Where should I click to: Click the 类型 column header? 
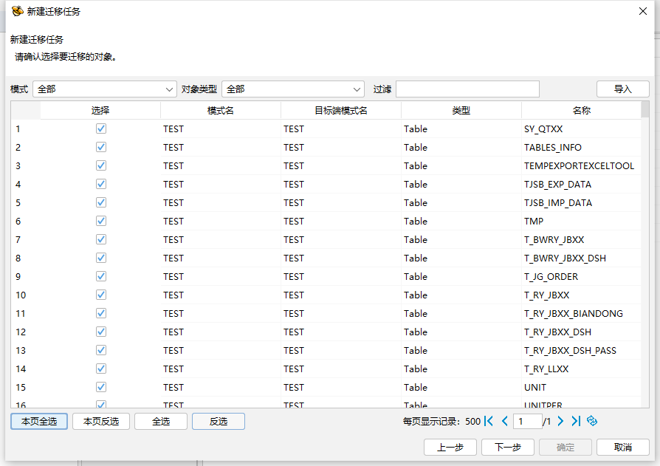[461, 110]
